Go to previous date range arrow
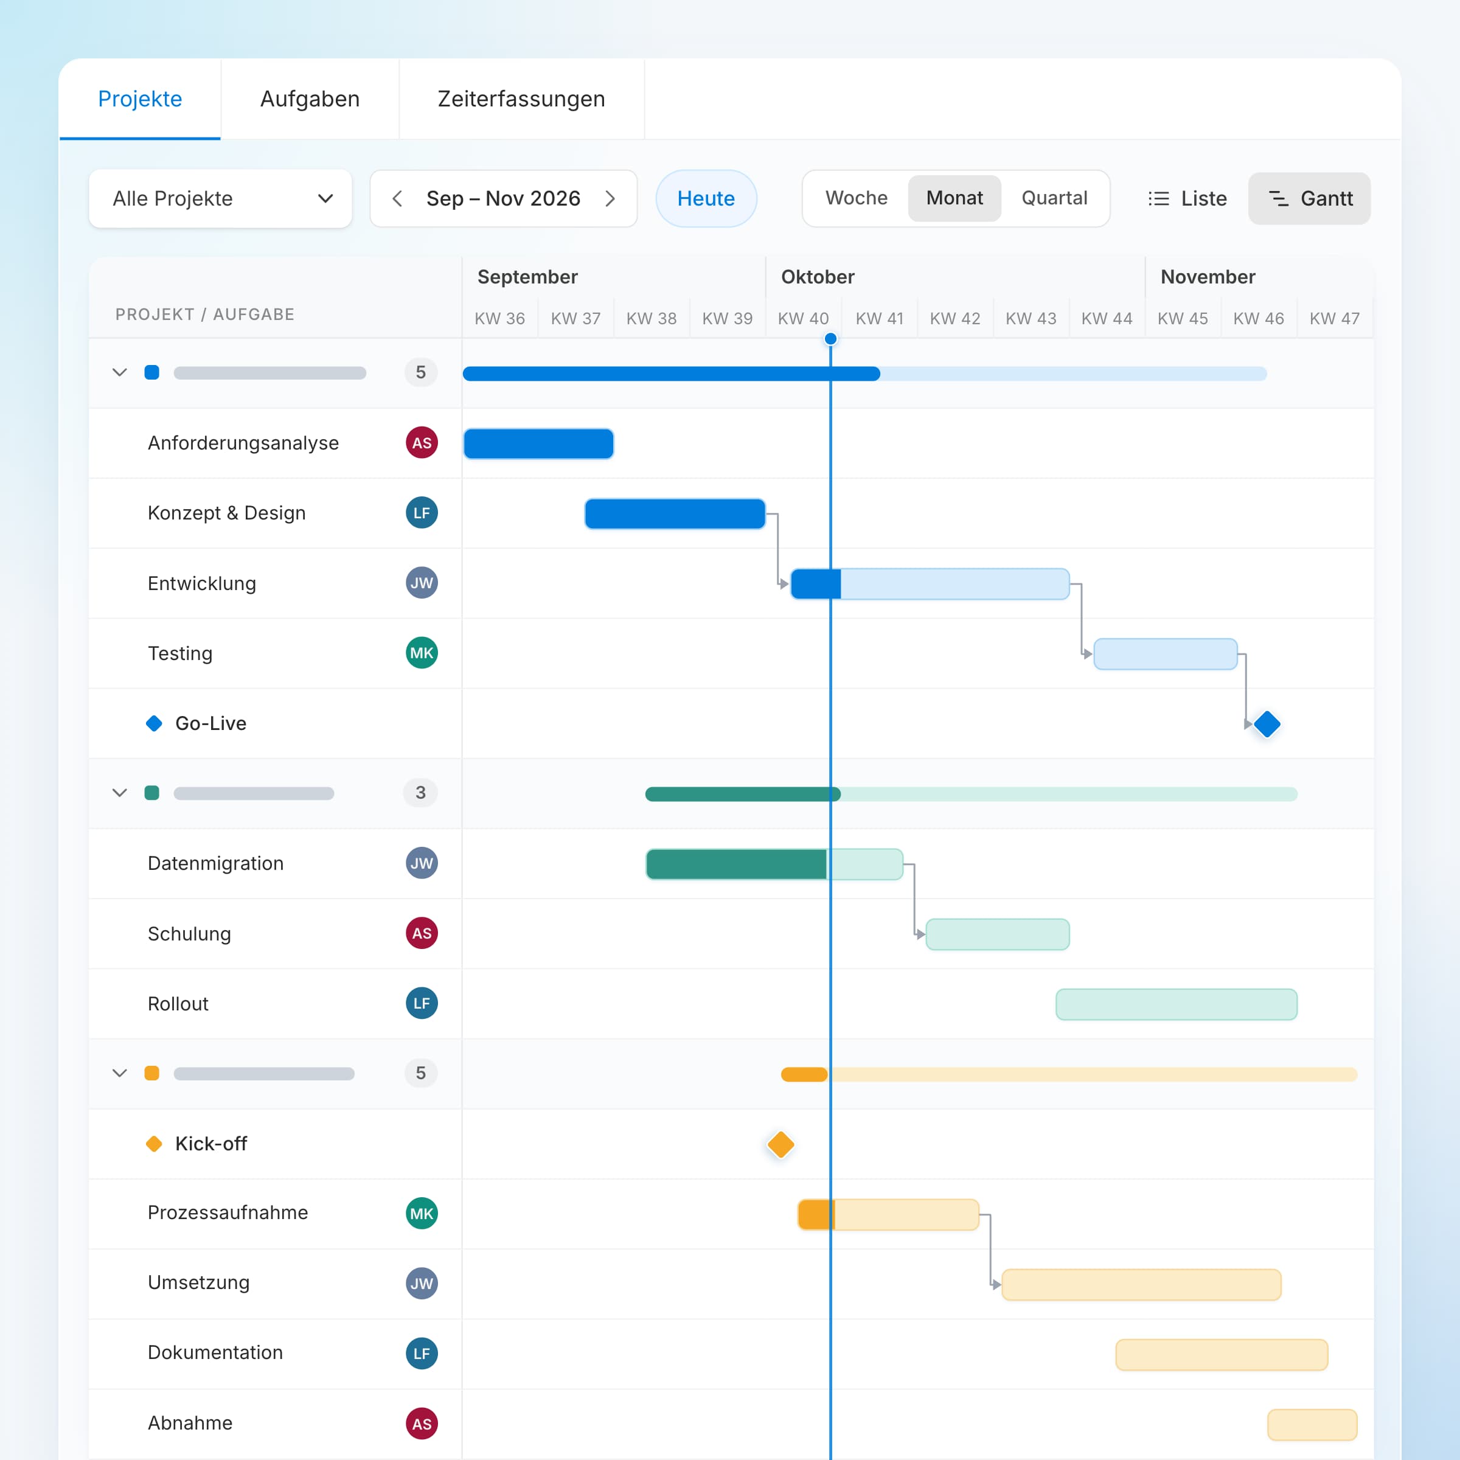 click(397, 199)
